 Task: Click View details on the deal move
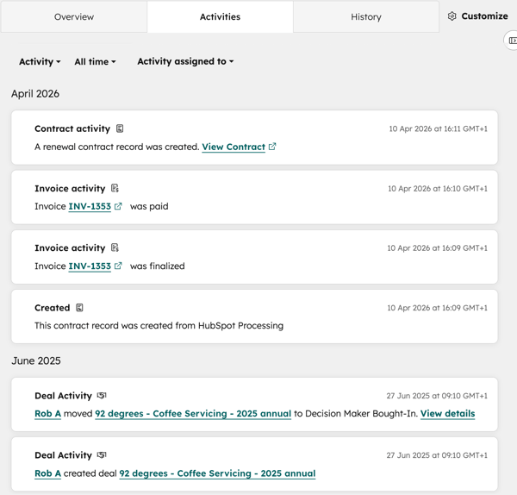447,414
